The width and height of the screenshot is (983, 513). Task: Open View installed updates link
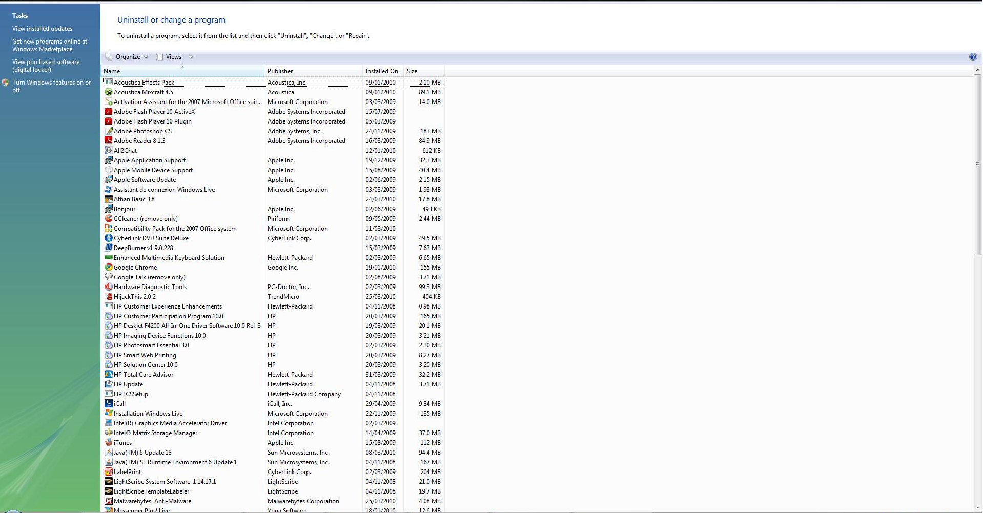pyautogui.click(x=43, y=29)
